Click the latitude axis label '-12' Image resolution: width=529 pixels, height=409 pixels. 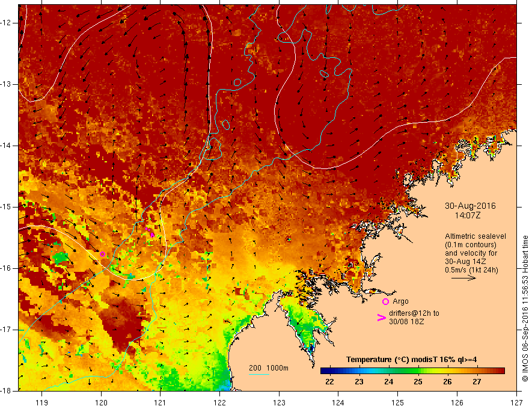pyautogui.click(x=6, y=23)
